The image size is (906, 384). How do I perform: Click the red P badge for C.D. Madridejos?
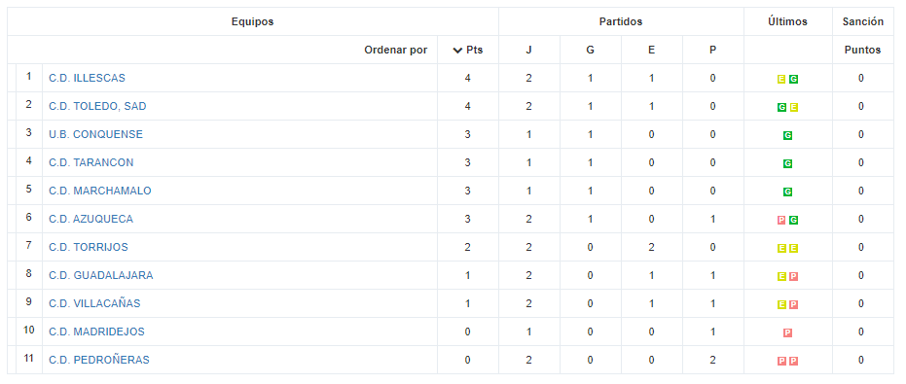[787, 332]
